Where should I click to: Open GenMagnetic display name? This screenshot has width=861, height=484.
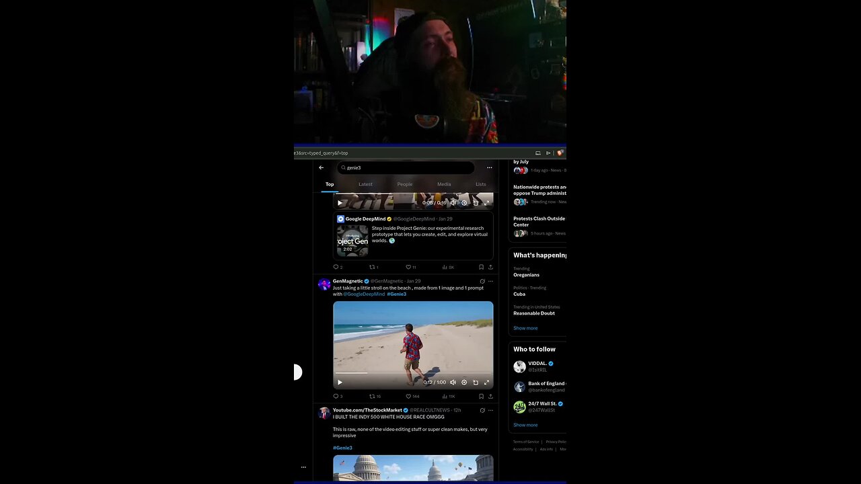pyautogui.click(x=348, y=281)
